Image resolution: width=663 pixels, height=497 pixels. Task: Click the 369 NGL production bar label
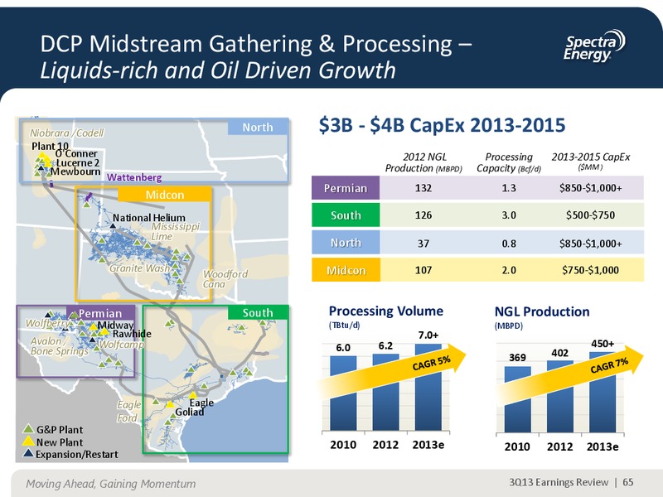point(517,358)
